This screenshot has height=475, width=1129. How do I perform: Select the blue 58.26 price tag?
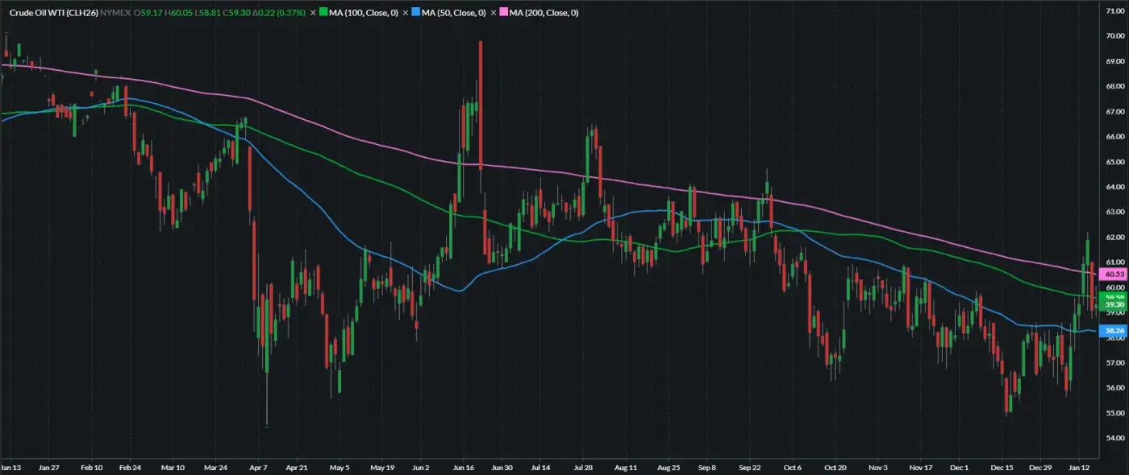[1114, 331]
